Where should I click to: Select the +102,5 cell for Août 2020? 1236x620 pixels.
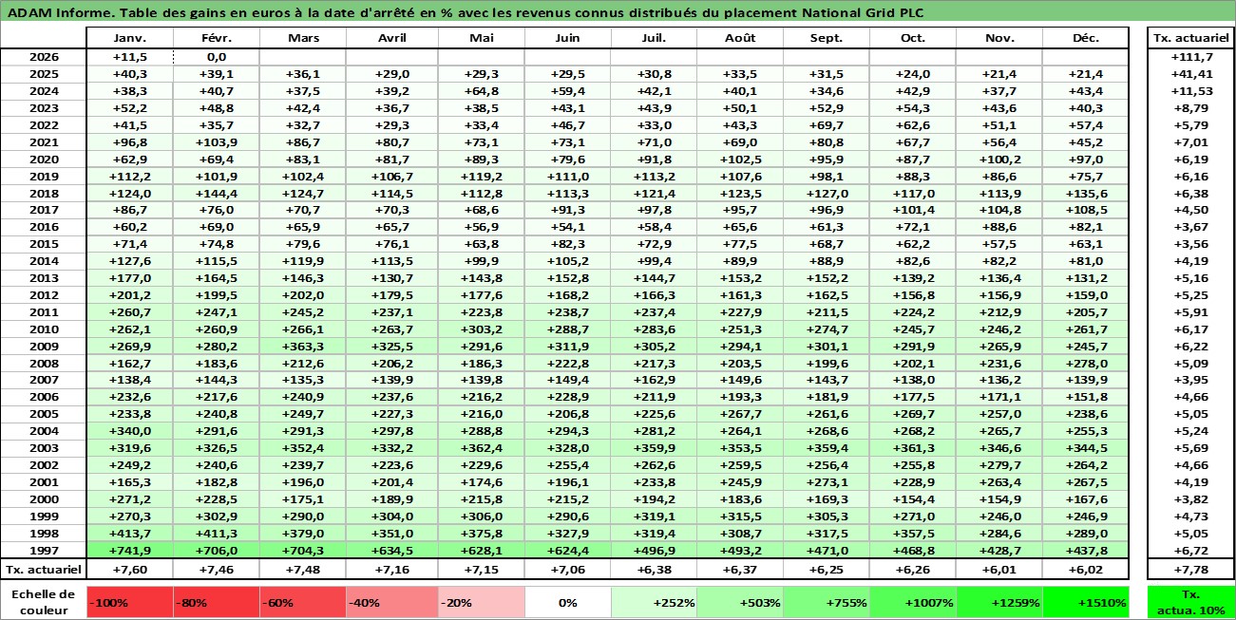point(739,160)
